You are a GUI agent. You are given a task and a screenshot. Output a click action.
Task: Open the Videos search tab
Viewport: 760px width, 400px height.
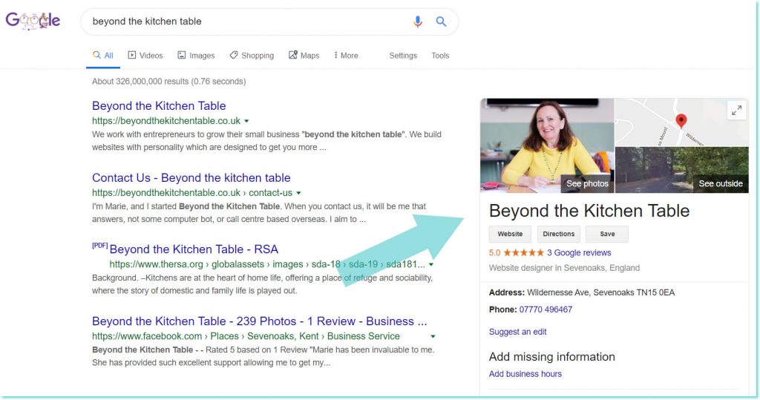click(x=145, y=56)
